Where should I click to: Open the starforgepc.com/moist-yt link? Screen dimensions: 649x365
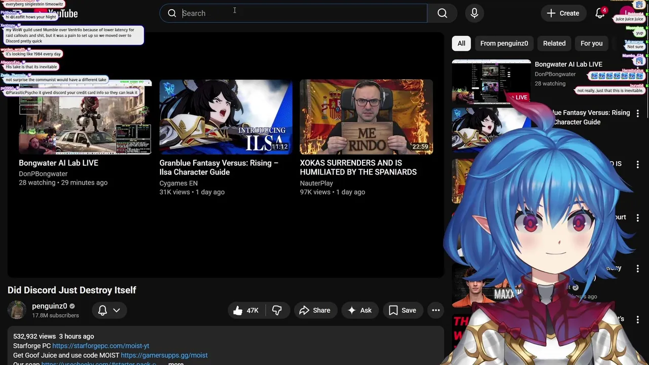(x=100, y=346)
